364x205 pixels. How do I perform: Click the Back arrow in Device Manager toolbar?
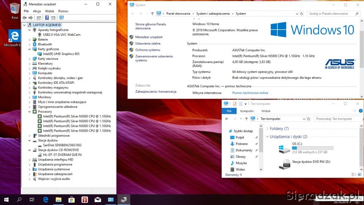(x=25, y=18)
